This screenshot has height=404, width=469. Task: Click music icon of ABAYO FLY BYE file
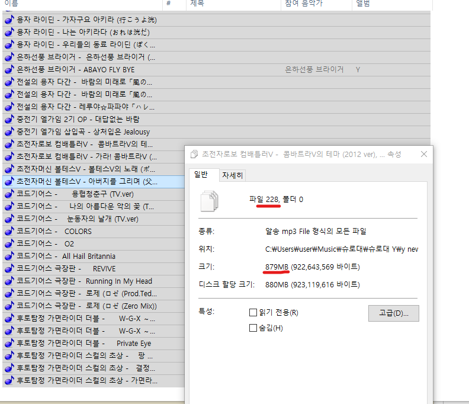[x=9, y=69]
